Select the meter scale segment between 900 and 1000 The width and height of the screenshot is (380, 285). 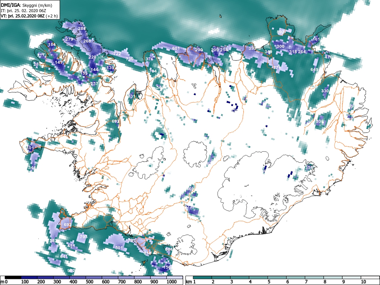click(158, 278)
